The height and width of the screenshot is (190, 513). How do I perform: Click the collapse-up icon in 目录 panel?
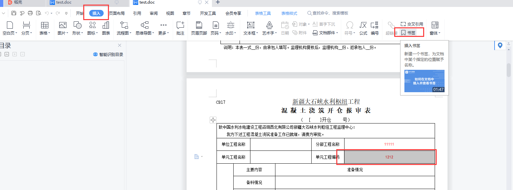click(x=7, y=54)
